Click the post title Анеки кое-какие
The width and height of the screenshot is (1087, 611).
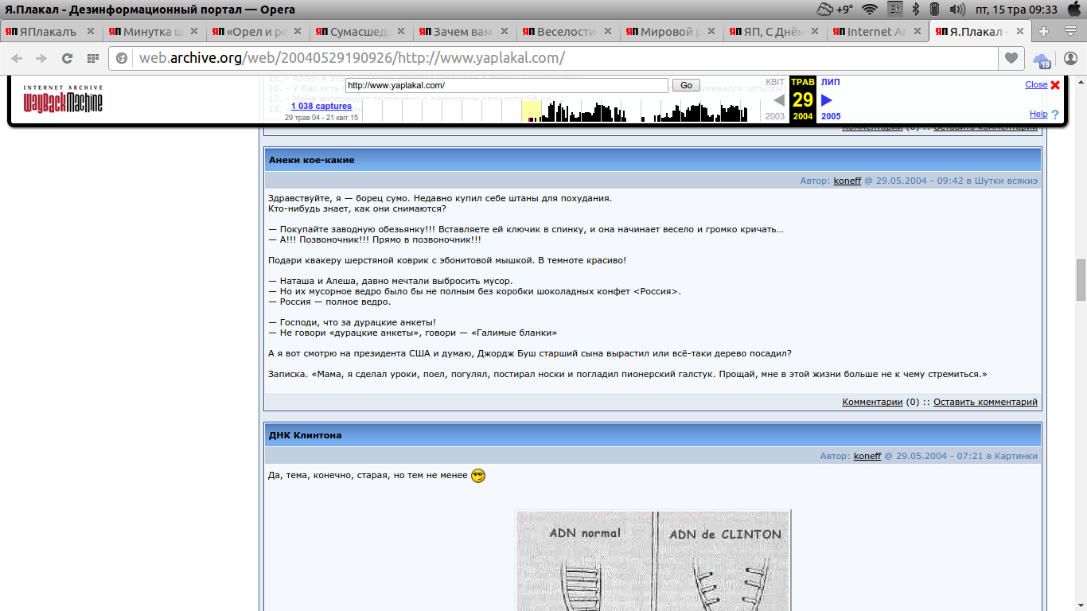(312, 160)
